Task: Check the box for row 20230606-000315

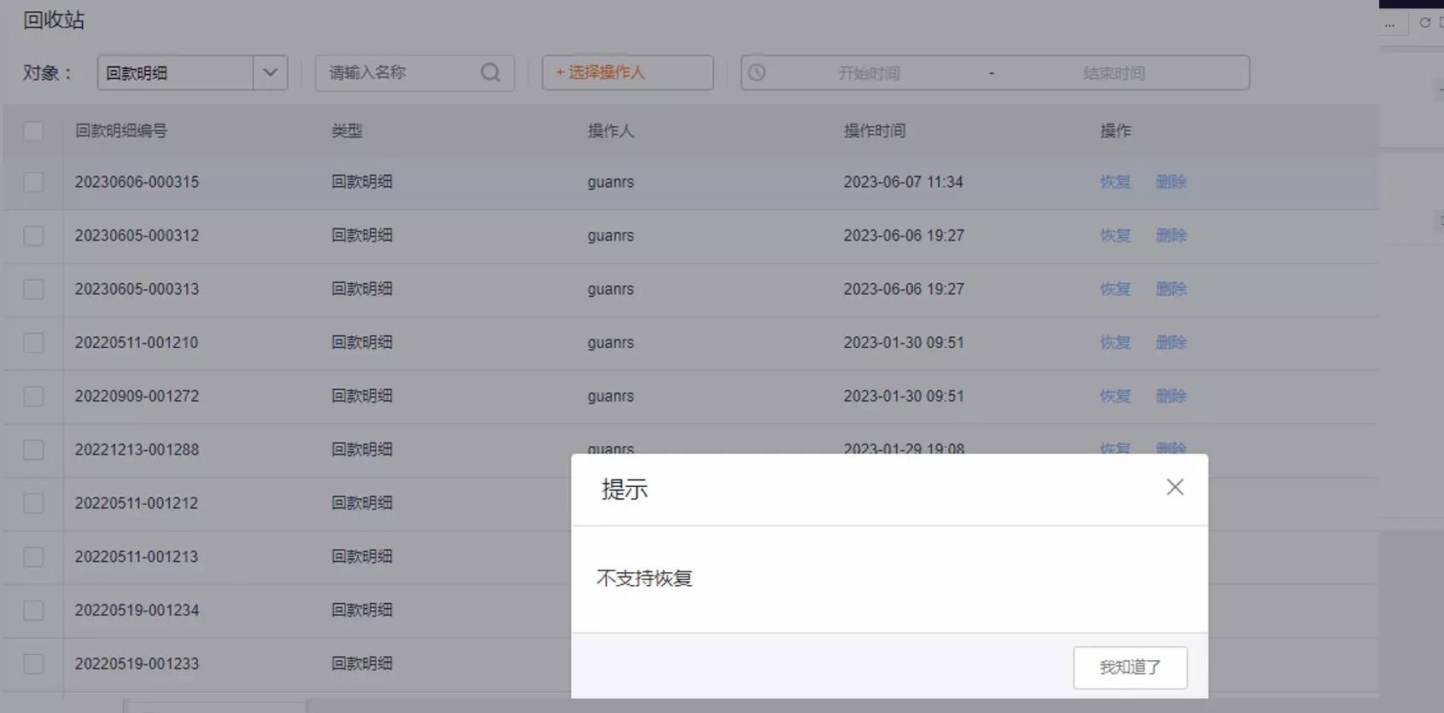Action: [33, 182]
